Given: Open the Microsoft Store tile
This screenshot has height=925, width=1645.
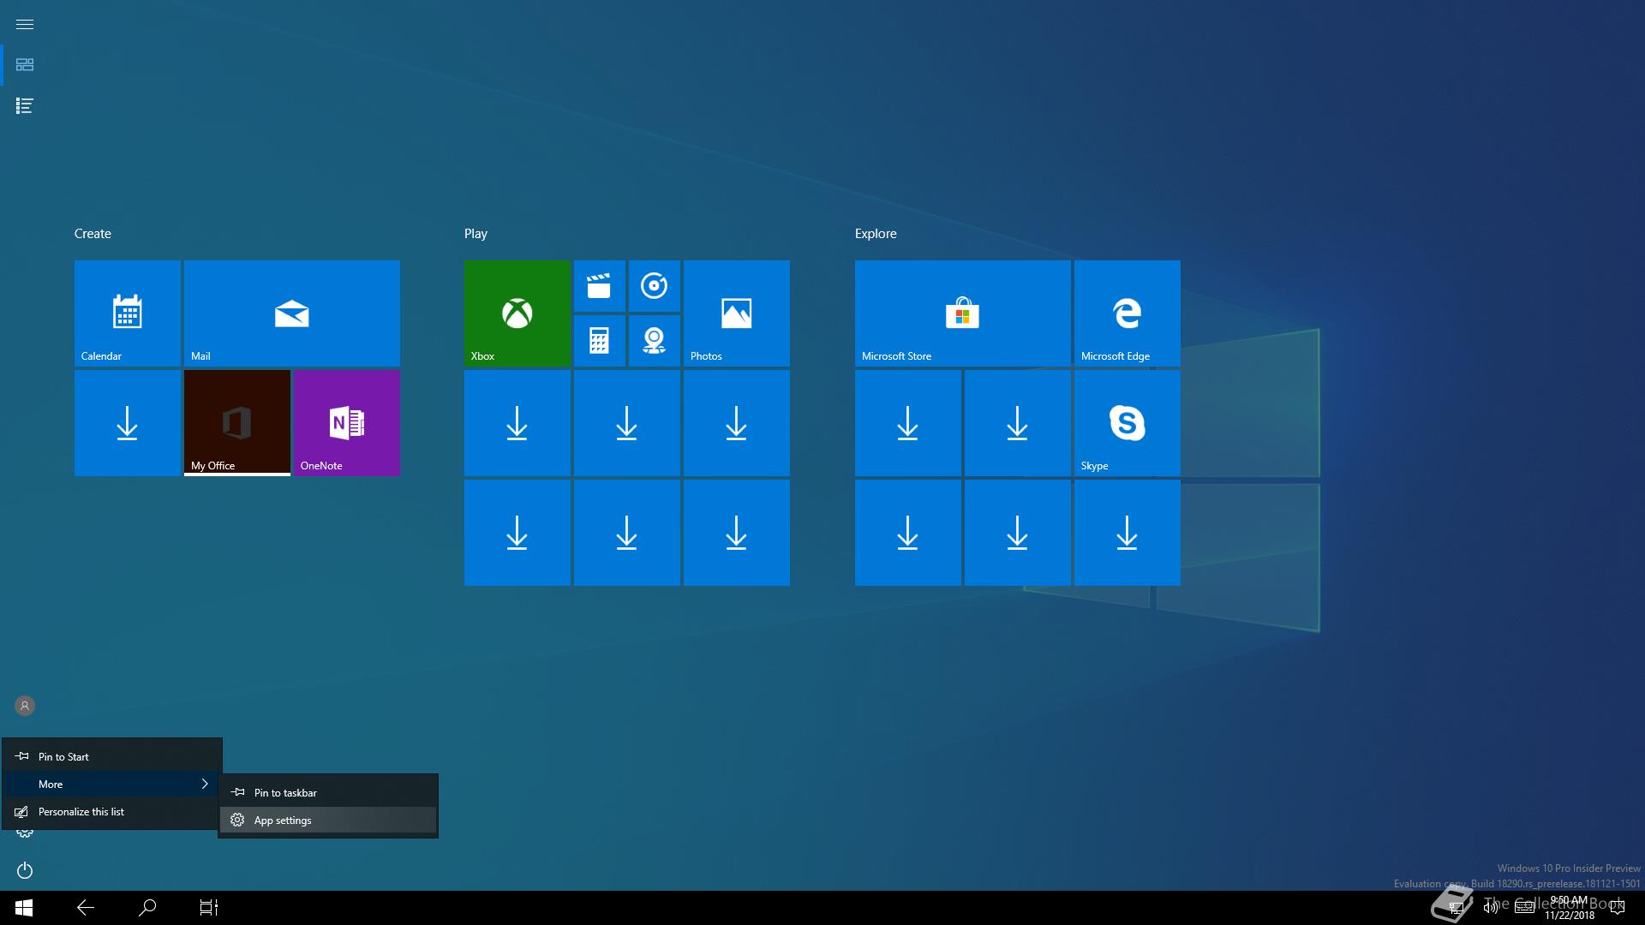Looking at the screenshot, I should [963, 313].
